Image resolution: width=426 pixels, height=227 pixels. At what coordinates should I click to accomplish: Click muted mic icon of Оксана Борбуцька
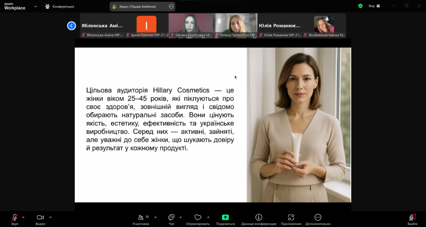pos(172,35)
